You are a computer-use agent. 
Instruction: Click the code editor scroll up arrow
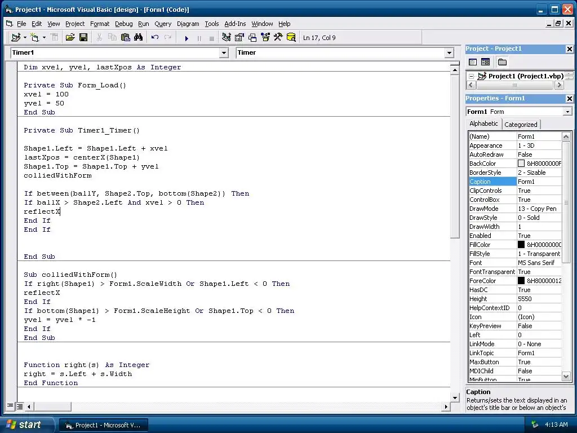[x=455, y=69]
